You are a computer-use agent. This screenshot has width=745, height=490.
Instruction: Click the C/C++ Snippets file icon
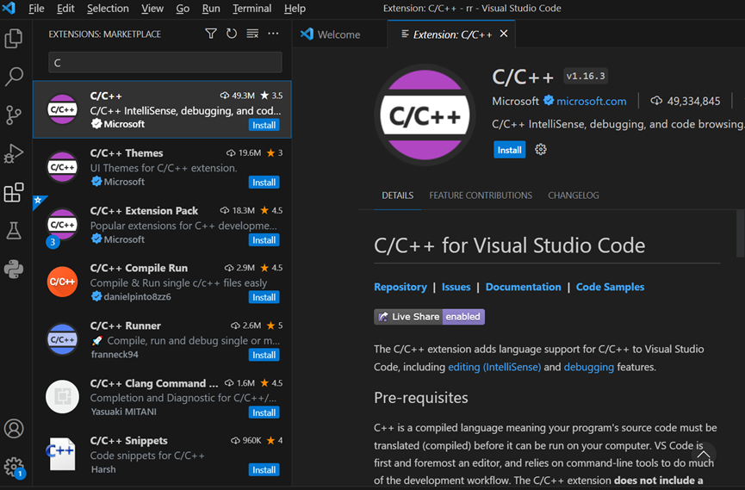coord(62,454)
